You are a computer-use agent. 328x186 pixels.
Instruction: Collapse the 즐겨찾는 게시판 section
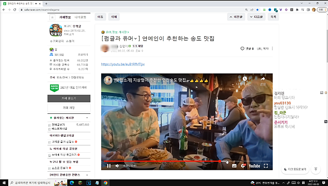pos(87,118)
